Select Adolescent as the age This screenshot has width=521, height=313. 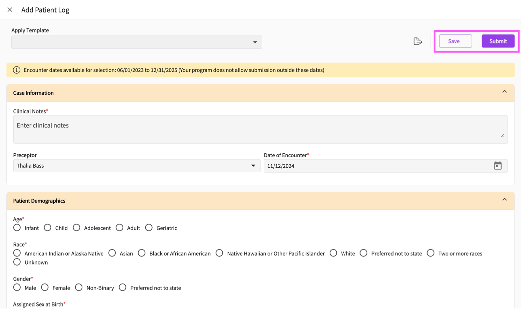click(x=76, y=228)
